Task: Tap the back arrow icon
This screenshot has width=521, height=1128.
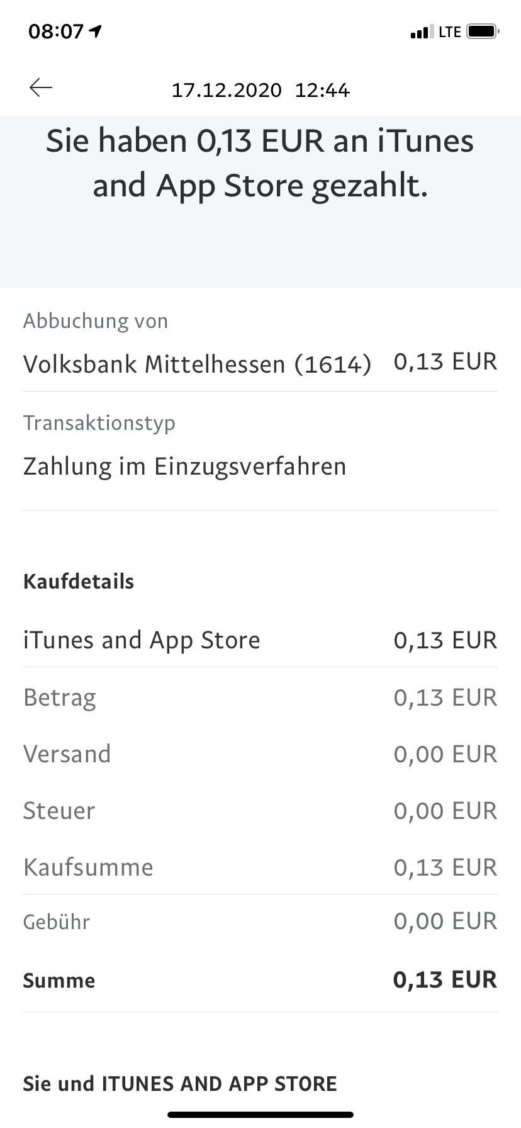Action: coord(41,87)
